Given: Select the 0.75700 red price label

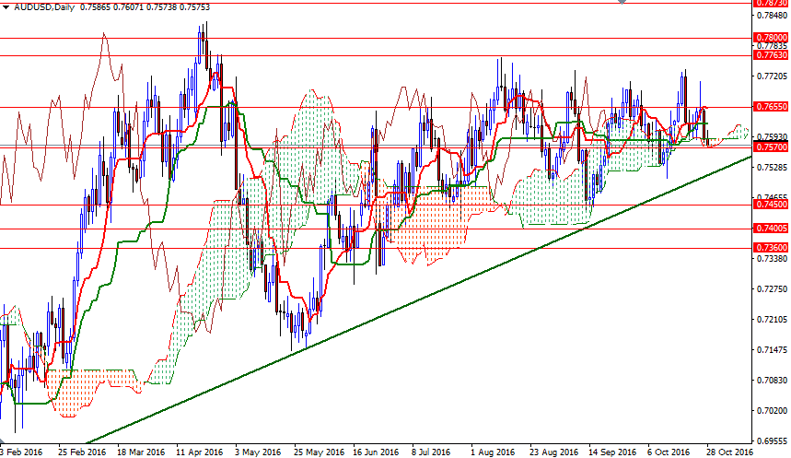Looking at the screenshot, I should click(771, 147).
